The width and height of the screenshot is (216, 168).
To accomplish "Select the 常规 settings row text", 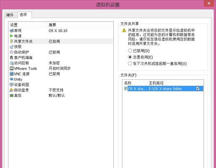I will pyautogui.click(x=18, y=31).
